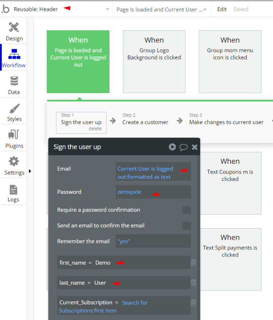
Task: Edit the last_name = User field
Action: point(124,283)
